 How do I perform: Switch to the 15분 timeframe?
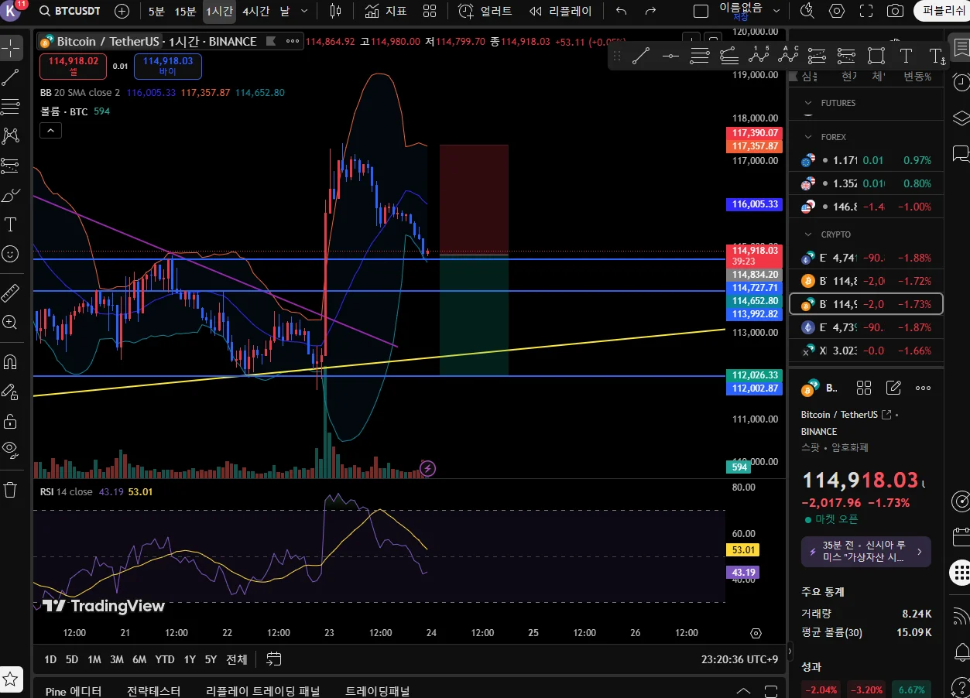(185, 11)
